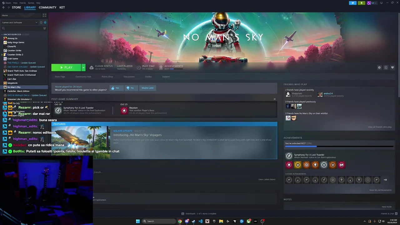
Task: Open Windows Start menu
Action: coord(138,221)
